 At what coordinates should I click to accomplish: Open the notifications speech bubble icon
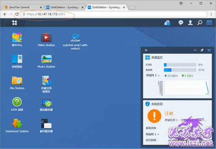point(181,23)
